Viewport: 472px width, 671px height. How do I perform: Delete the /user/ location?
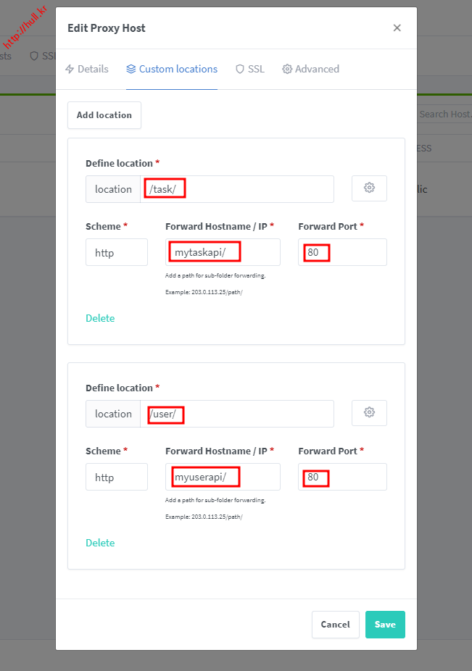coord(100,543)
